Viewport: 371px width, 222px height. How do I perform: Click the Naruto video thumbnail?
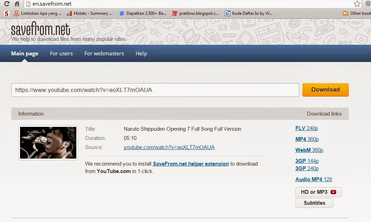tap(48, 143)
